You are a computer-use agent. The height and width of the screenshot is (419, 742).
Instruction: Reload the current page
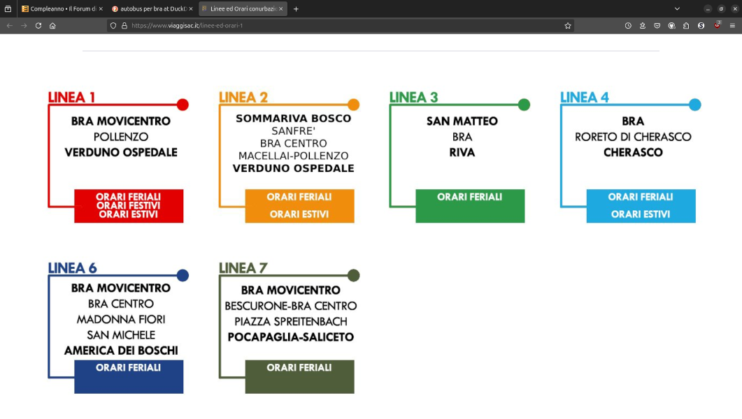click(x=38, y=25)
